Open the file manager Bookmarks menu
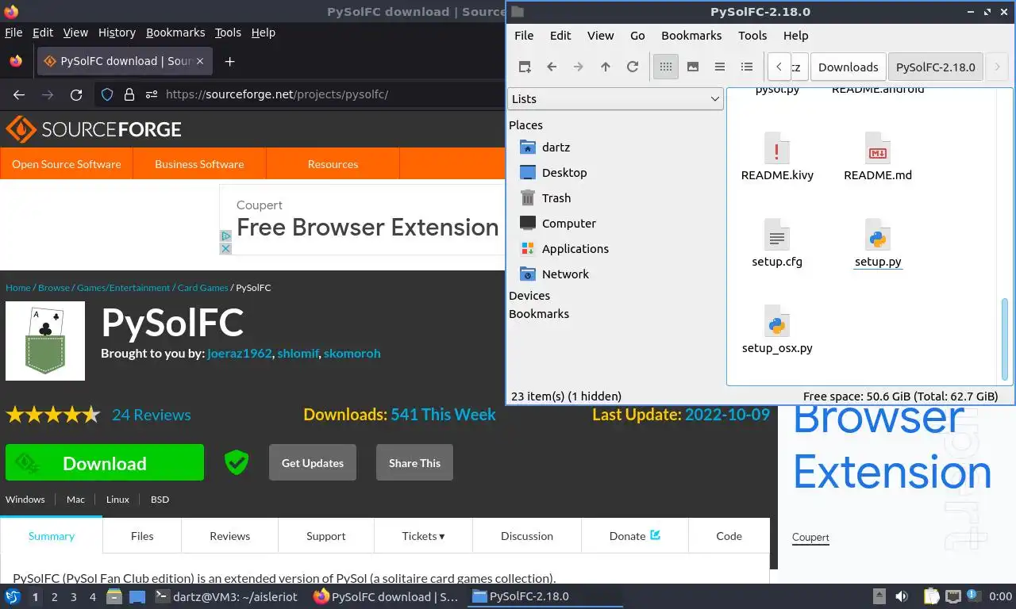 tap(691, 36)
